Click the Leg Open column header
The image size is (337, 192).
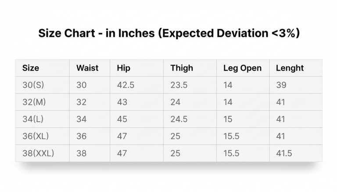pos(242,68)
